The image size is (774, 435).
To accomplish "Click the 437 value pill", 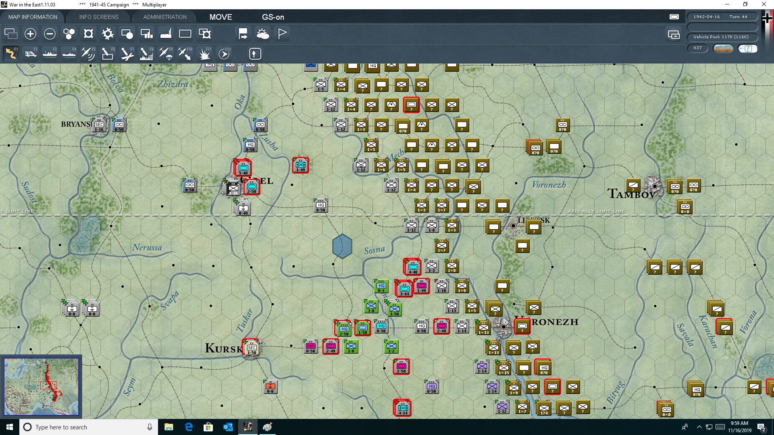I will (x=697, y=48).
